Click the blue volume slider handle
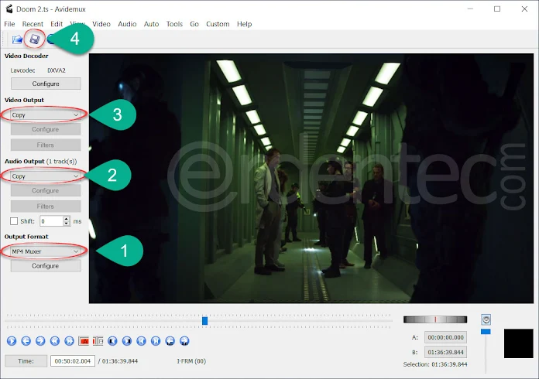 point(486,331)
